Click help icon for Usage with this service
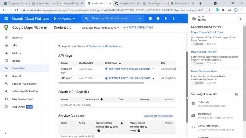The width and height of the screenshot is (246, 138). pyautogui.click(x=99, y=131)
